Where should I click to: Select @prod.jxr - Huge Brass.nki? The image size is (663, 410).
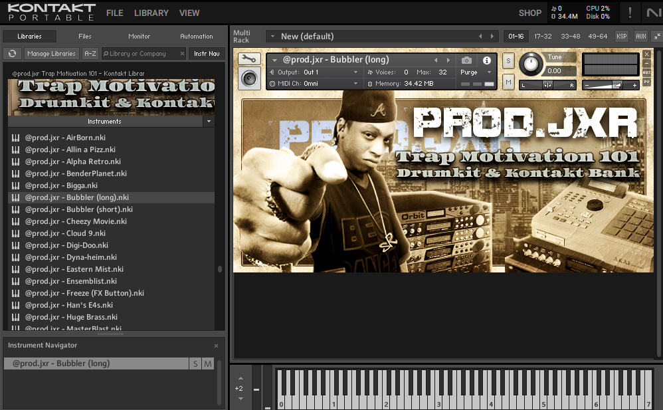(111, 317)
